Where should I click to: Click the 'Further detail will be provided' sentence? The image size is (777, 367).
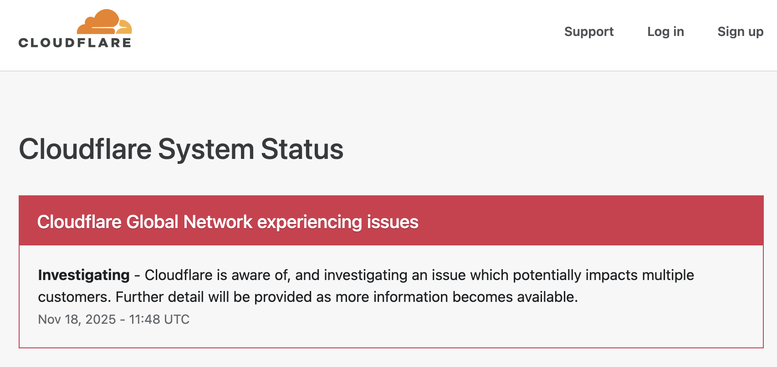346,297
